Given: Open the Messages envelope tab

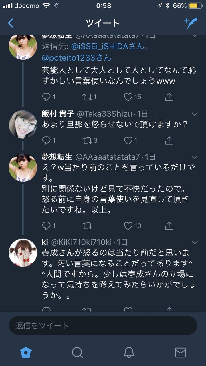Looking at the screenshot, I should (x=180, y=352).
